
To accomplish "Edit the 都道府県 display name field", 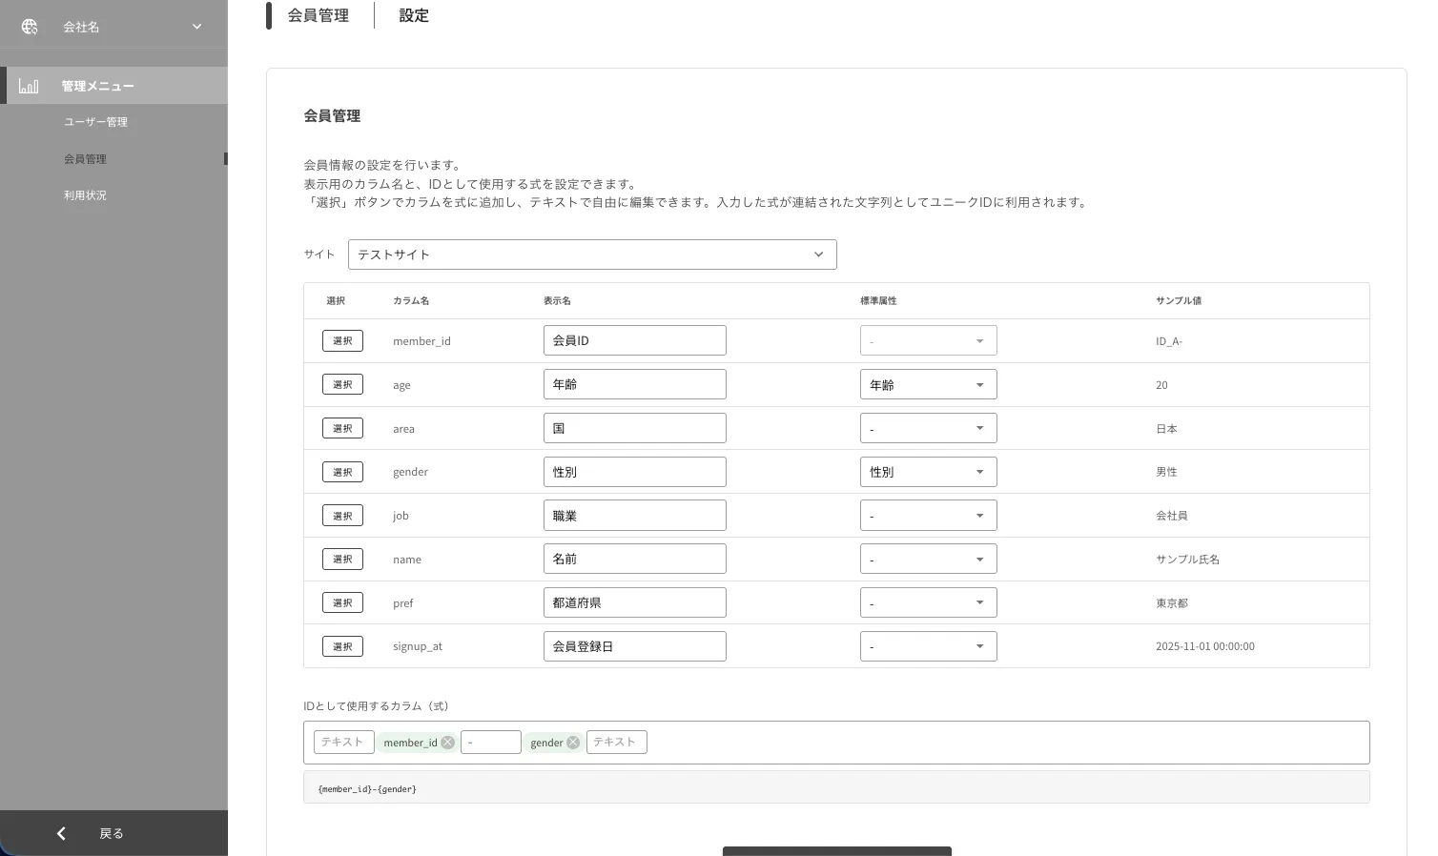I will (x=635, y=602).
